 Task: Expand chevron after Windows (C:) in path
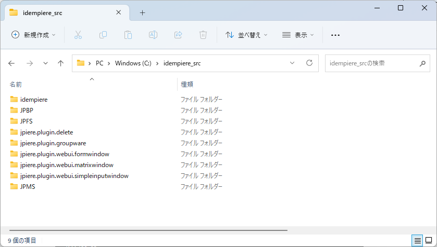coord(157,63)
